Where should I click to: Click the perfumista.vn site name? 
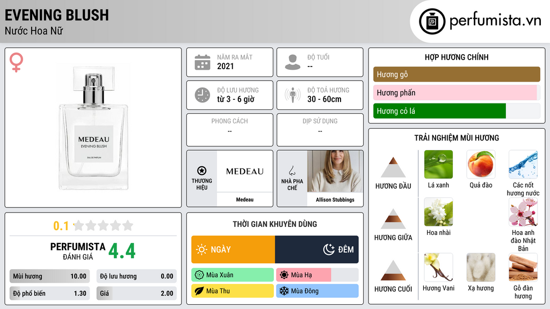click(495, 20)
